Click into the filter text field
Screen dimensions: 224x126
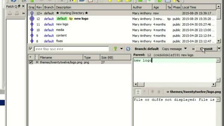(71, 49)
